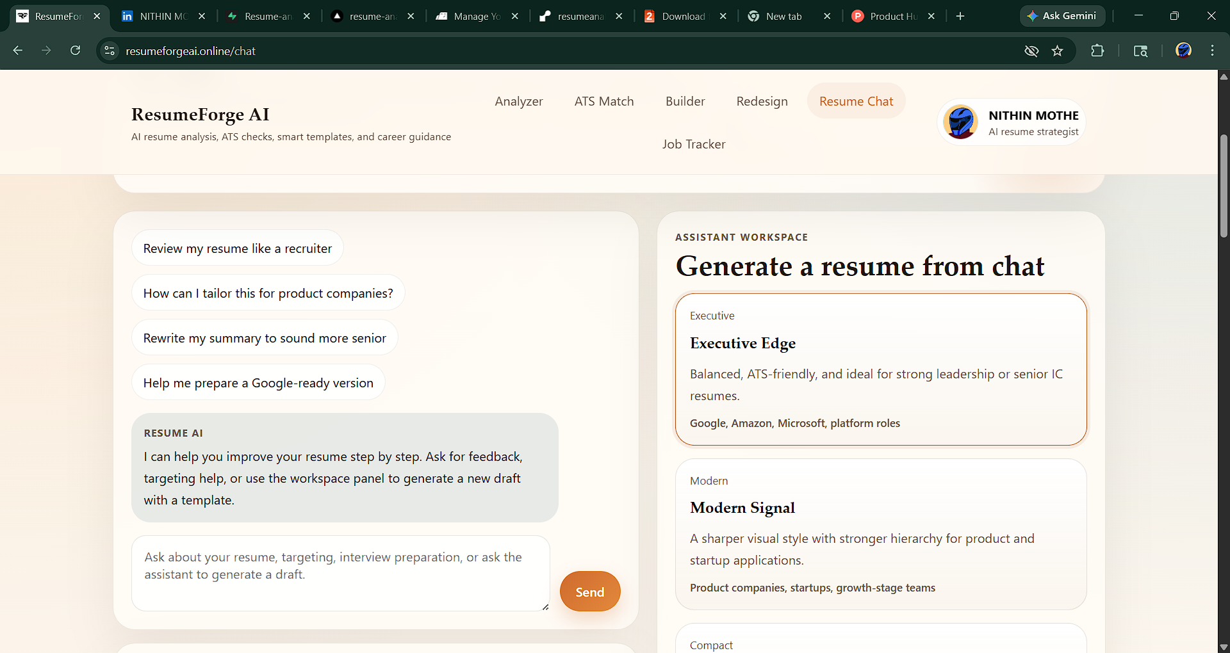
Task: Click the NITHIN MOTHE strategist avatar
Action: [960, 122]
